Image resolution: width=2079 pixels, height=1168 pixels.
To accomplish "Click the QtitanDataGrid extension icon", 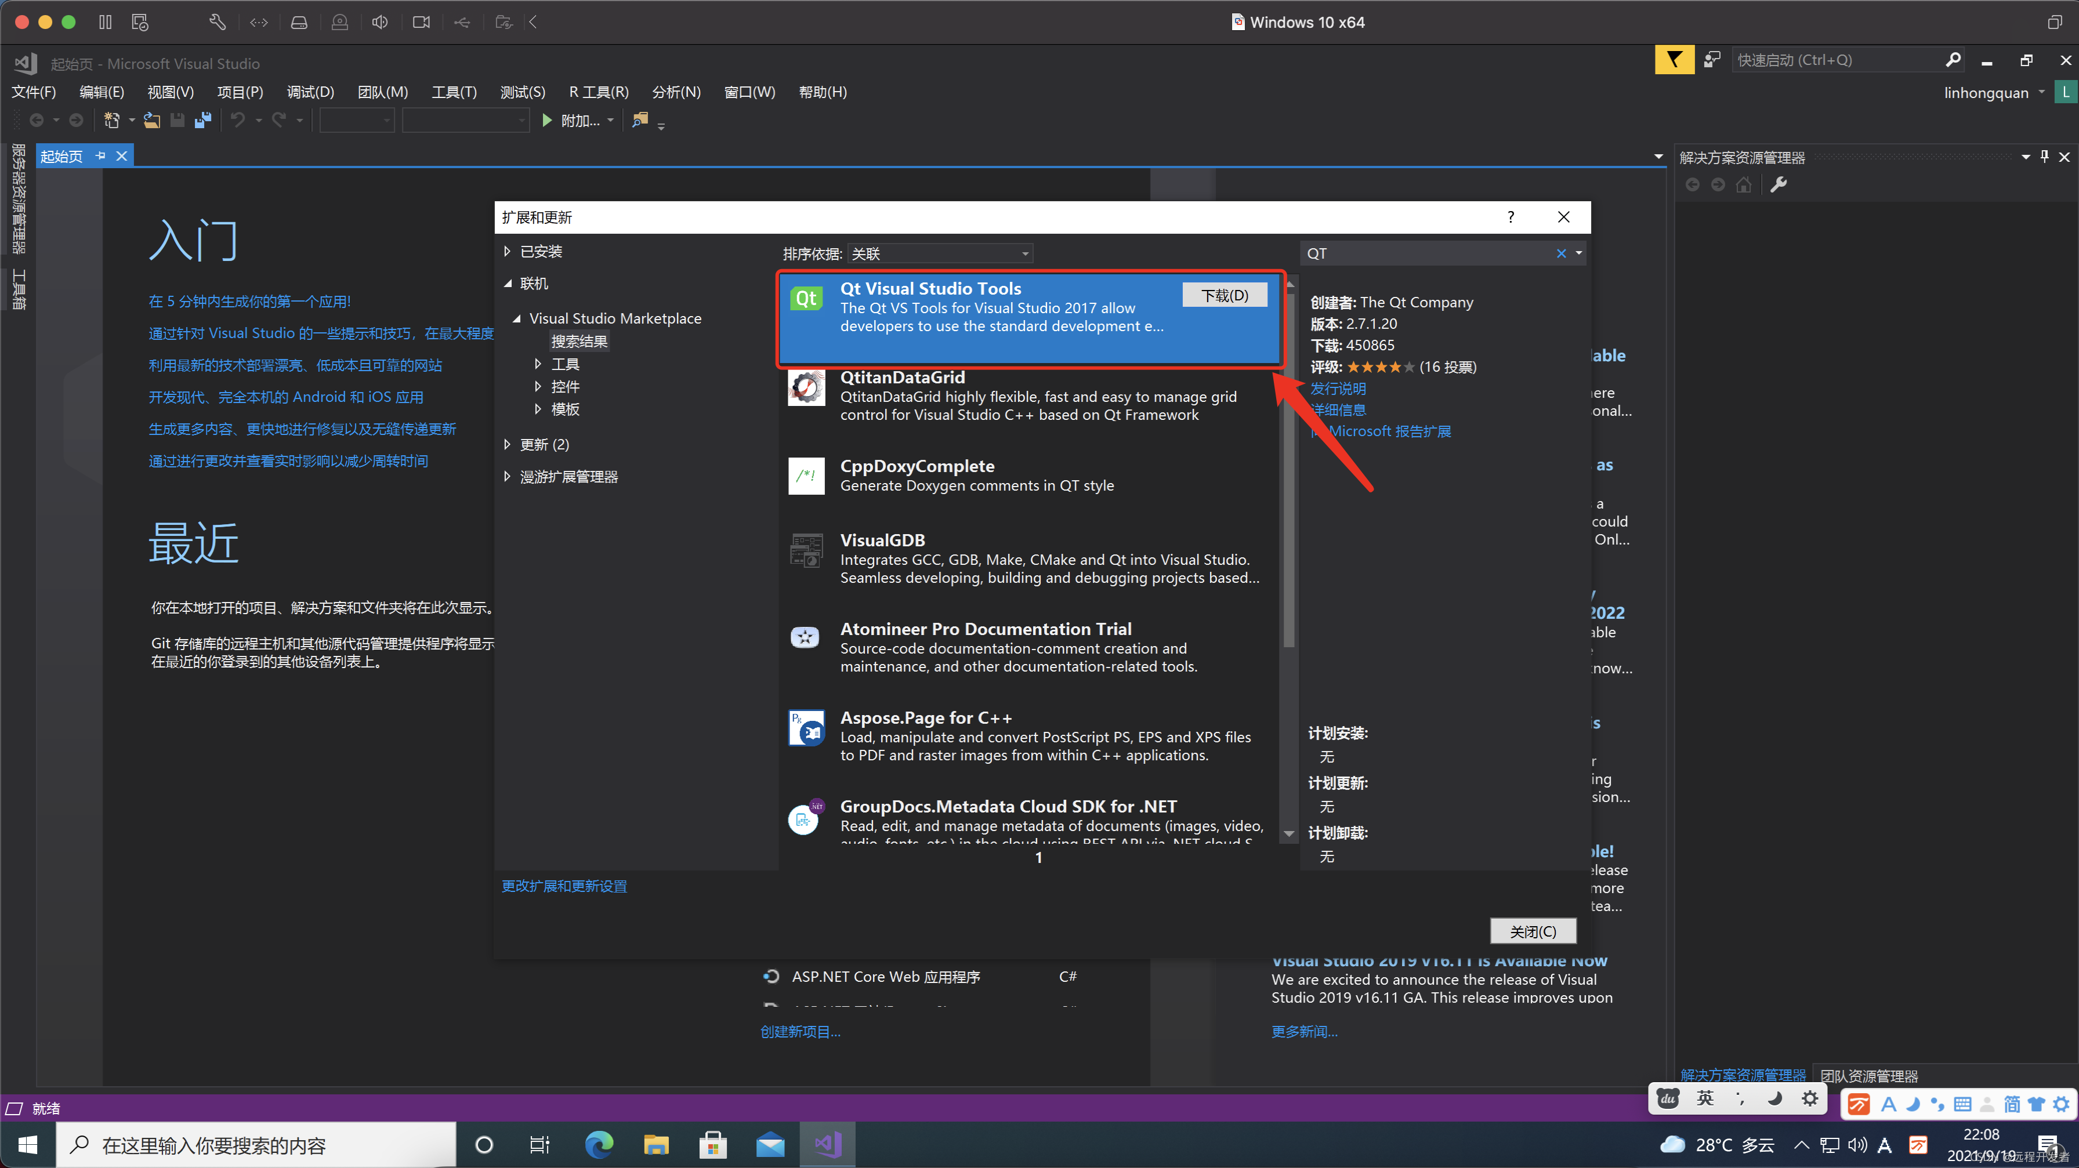I will pyautogui.click(x=806, y=387).
